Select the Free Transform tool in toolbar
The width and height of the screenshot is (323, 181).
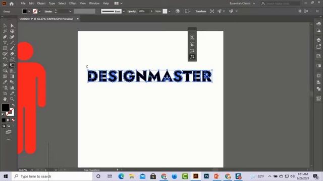click(x=12, y=65)
